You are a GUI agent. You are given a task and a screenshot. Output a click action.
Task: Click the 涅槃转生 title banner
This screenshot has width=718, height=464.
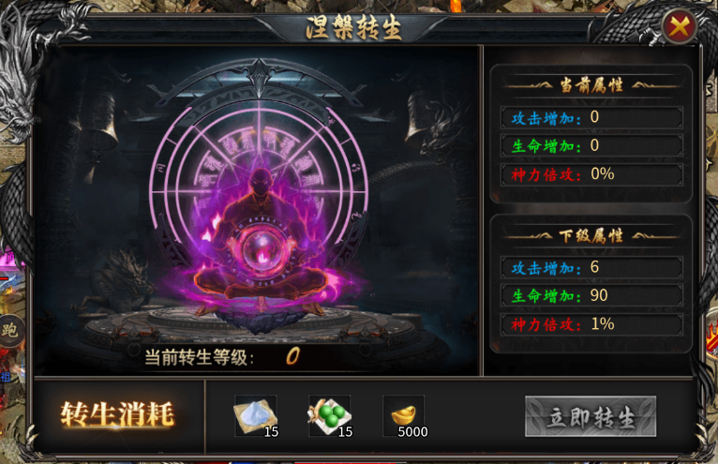click(353, 27)
